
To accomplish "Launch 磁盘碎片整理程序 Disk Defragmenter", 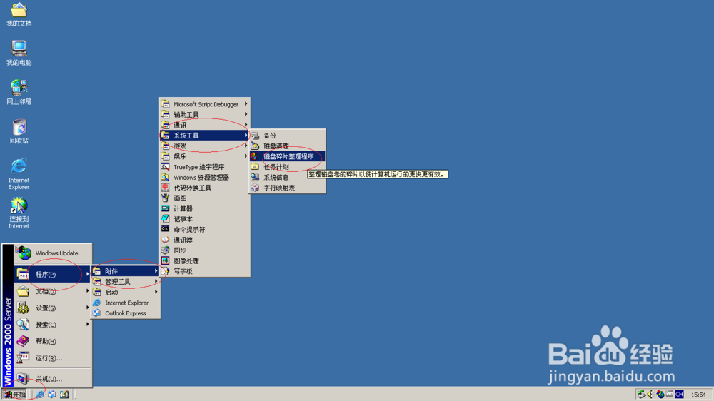I will click(287, 156).
